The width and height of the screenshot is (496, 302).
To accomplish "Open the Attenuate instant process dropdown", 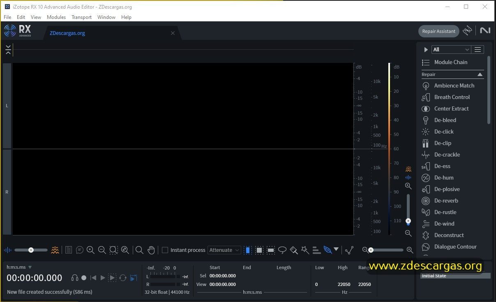I will pos(224,250).
